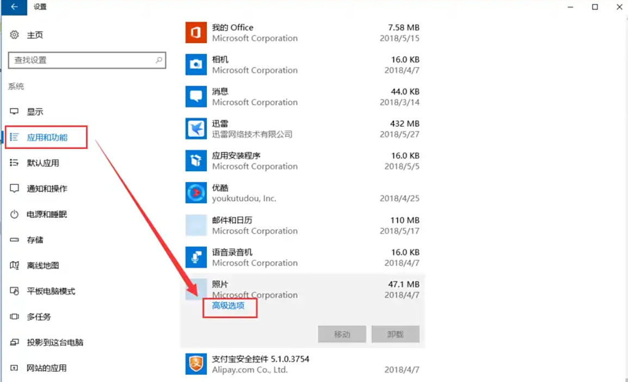Open 主页 home settings
The height and width of the screenshot is (382, 628).
(35, 35)
